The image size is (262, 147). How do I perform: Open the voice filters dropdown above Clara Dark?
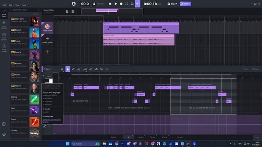point(36,14)
